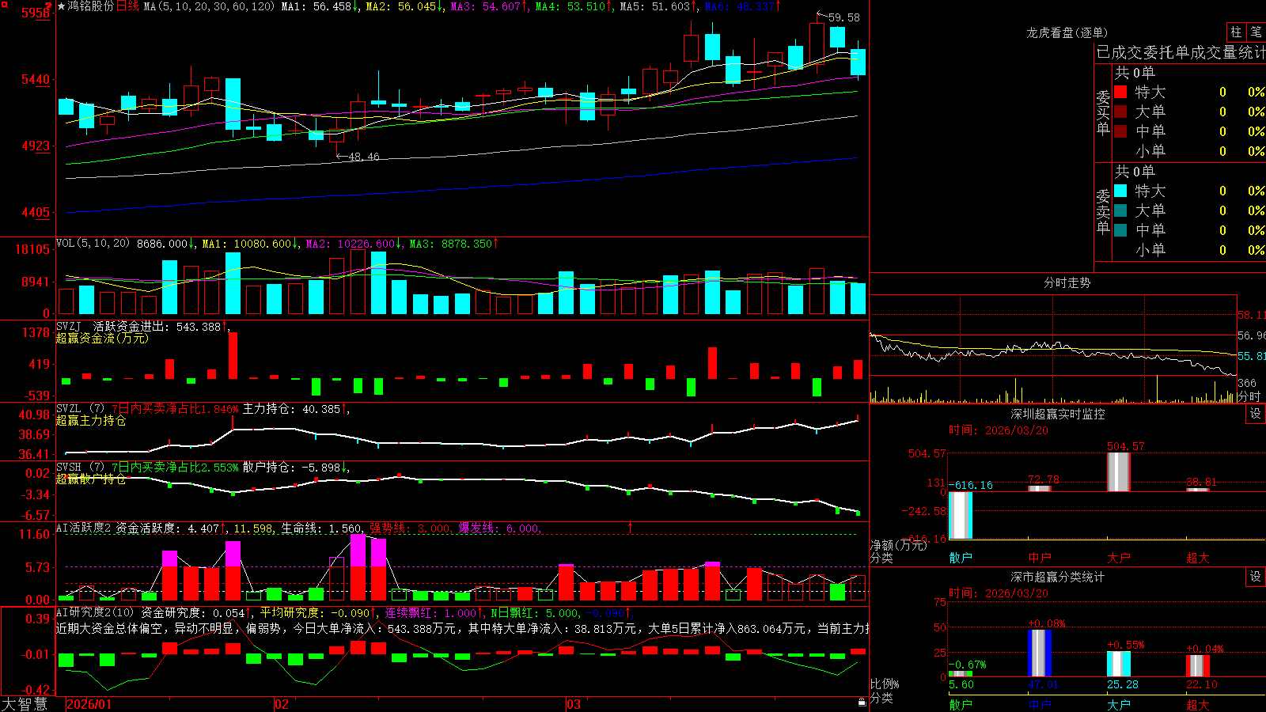The height and width of the screenshot is (712, 1266).
Task: Click the dark red 大单 swatch under 委买单
Action: pyautogui.click(x=1120, y=112)
